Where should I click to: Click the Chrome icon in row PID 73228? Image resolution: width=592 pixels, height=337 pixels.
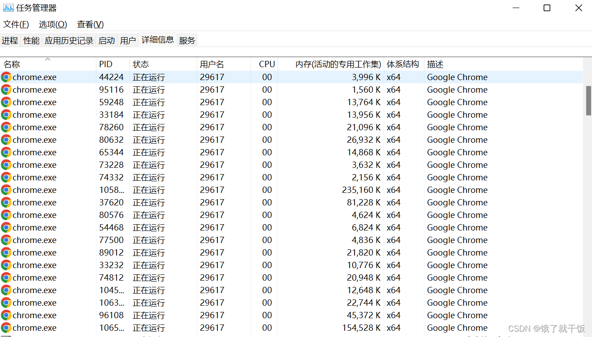pyautogui.click(x=6, y=165)
